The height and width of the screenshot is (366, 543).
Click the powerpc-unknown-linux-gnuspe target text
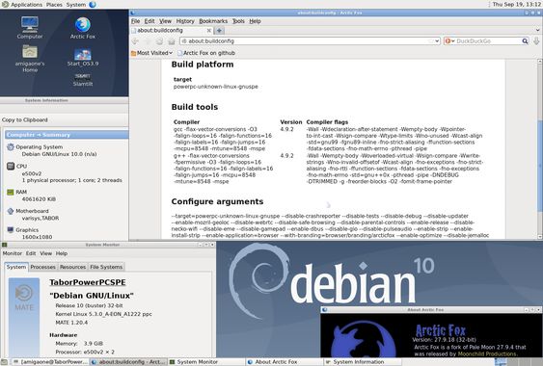(216, 87)
